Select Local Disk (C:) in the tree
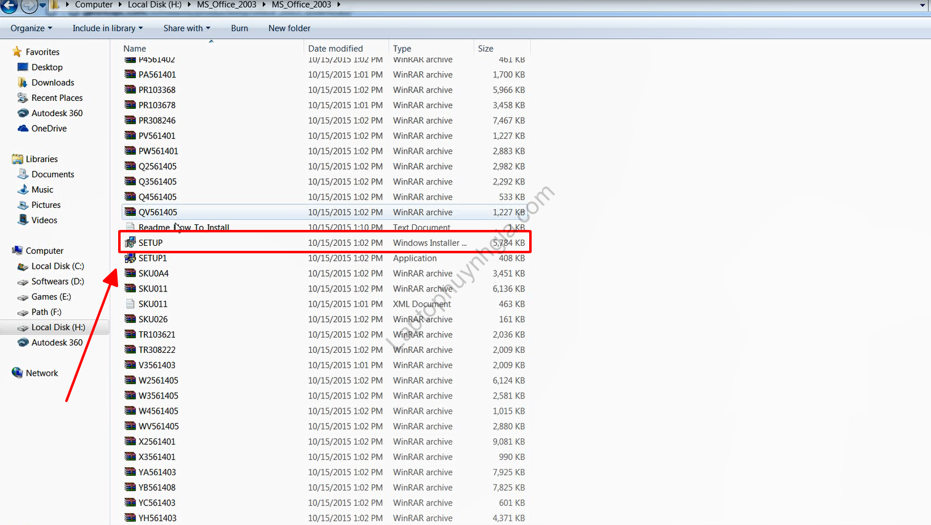 [57, 266]
